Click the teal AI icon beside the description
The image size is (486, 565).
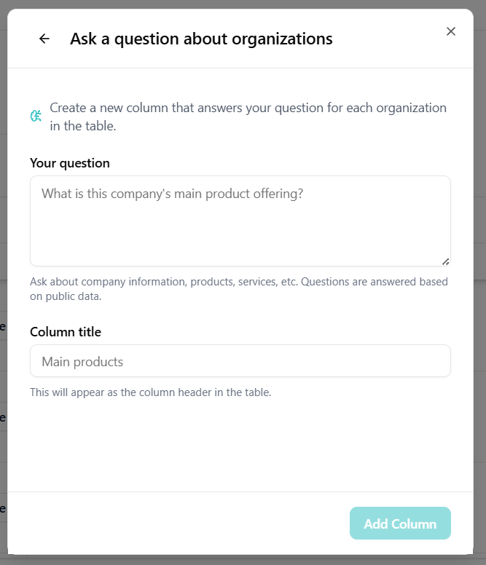(36, 116)
